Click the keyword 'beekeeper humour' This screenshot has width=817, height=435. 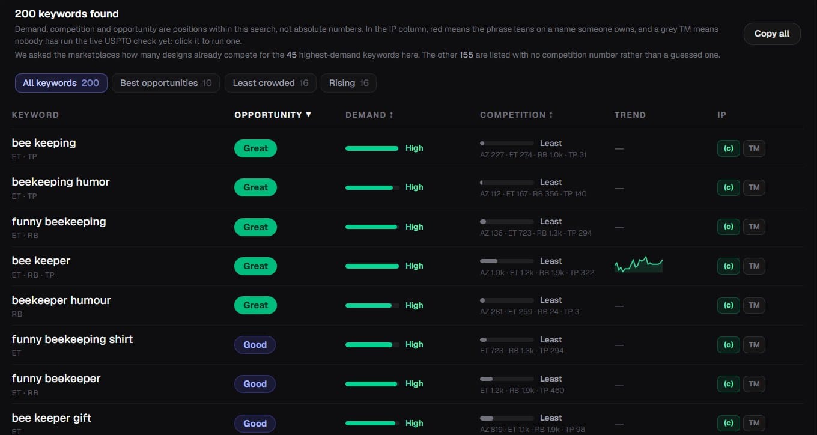[61, 300]
